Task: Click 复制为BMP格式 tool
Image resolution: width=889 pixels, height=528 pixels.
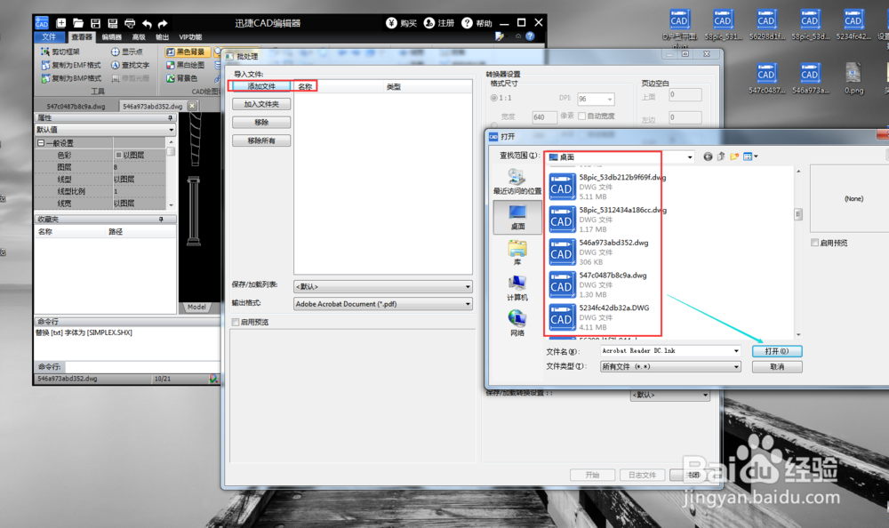Action: pos(71,78)
